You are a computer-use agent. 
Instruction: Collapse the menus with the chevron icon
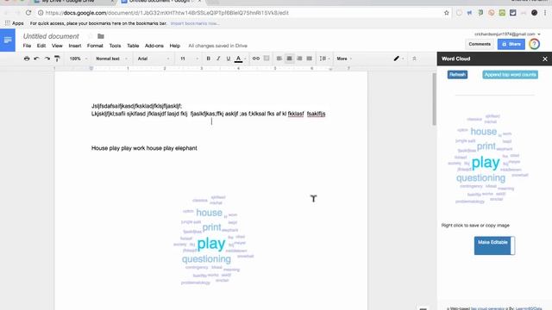pos(414,59)
